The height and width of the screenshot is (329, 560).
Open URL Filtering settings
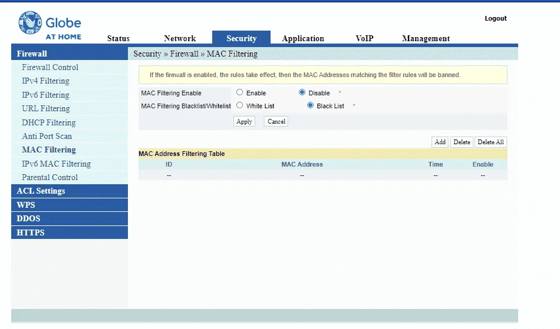tap(46, 108)
